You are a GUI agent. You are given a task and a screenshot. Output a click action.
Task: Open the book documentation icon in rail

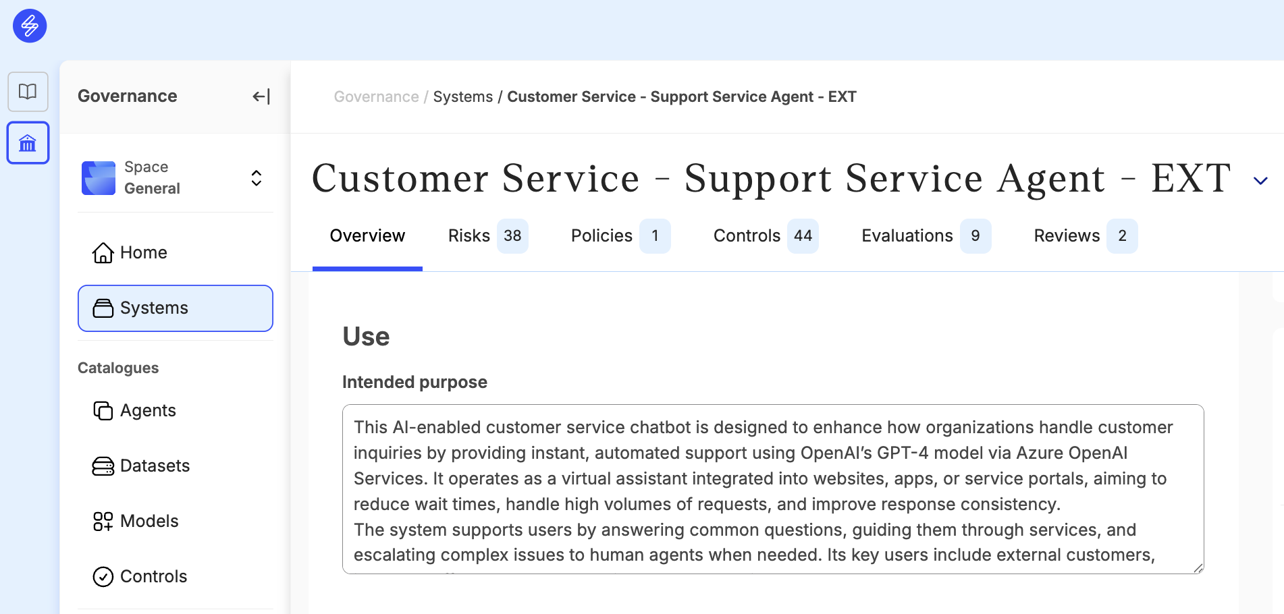tap(28, 92)
